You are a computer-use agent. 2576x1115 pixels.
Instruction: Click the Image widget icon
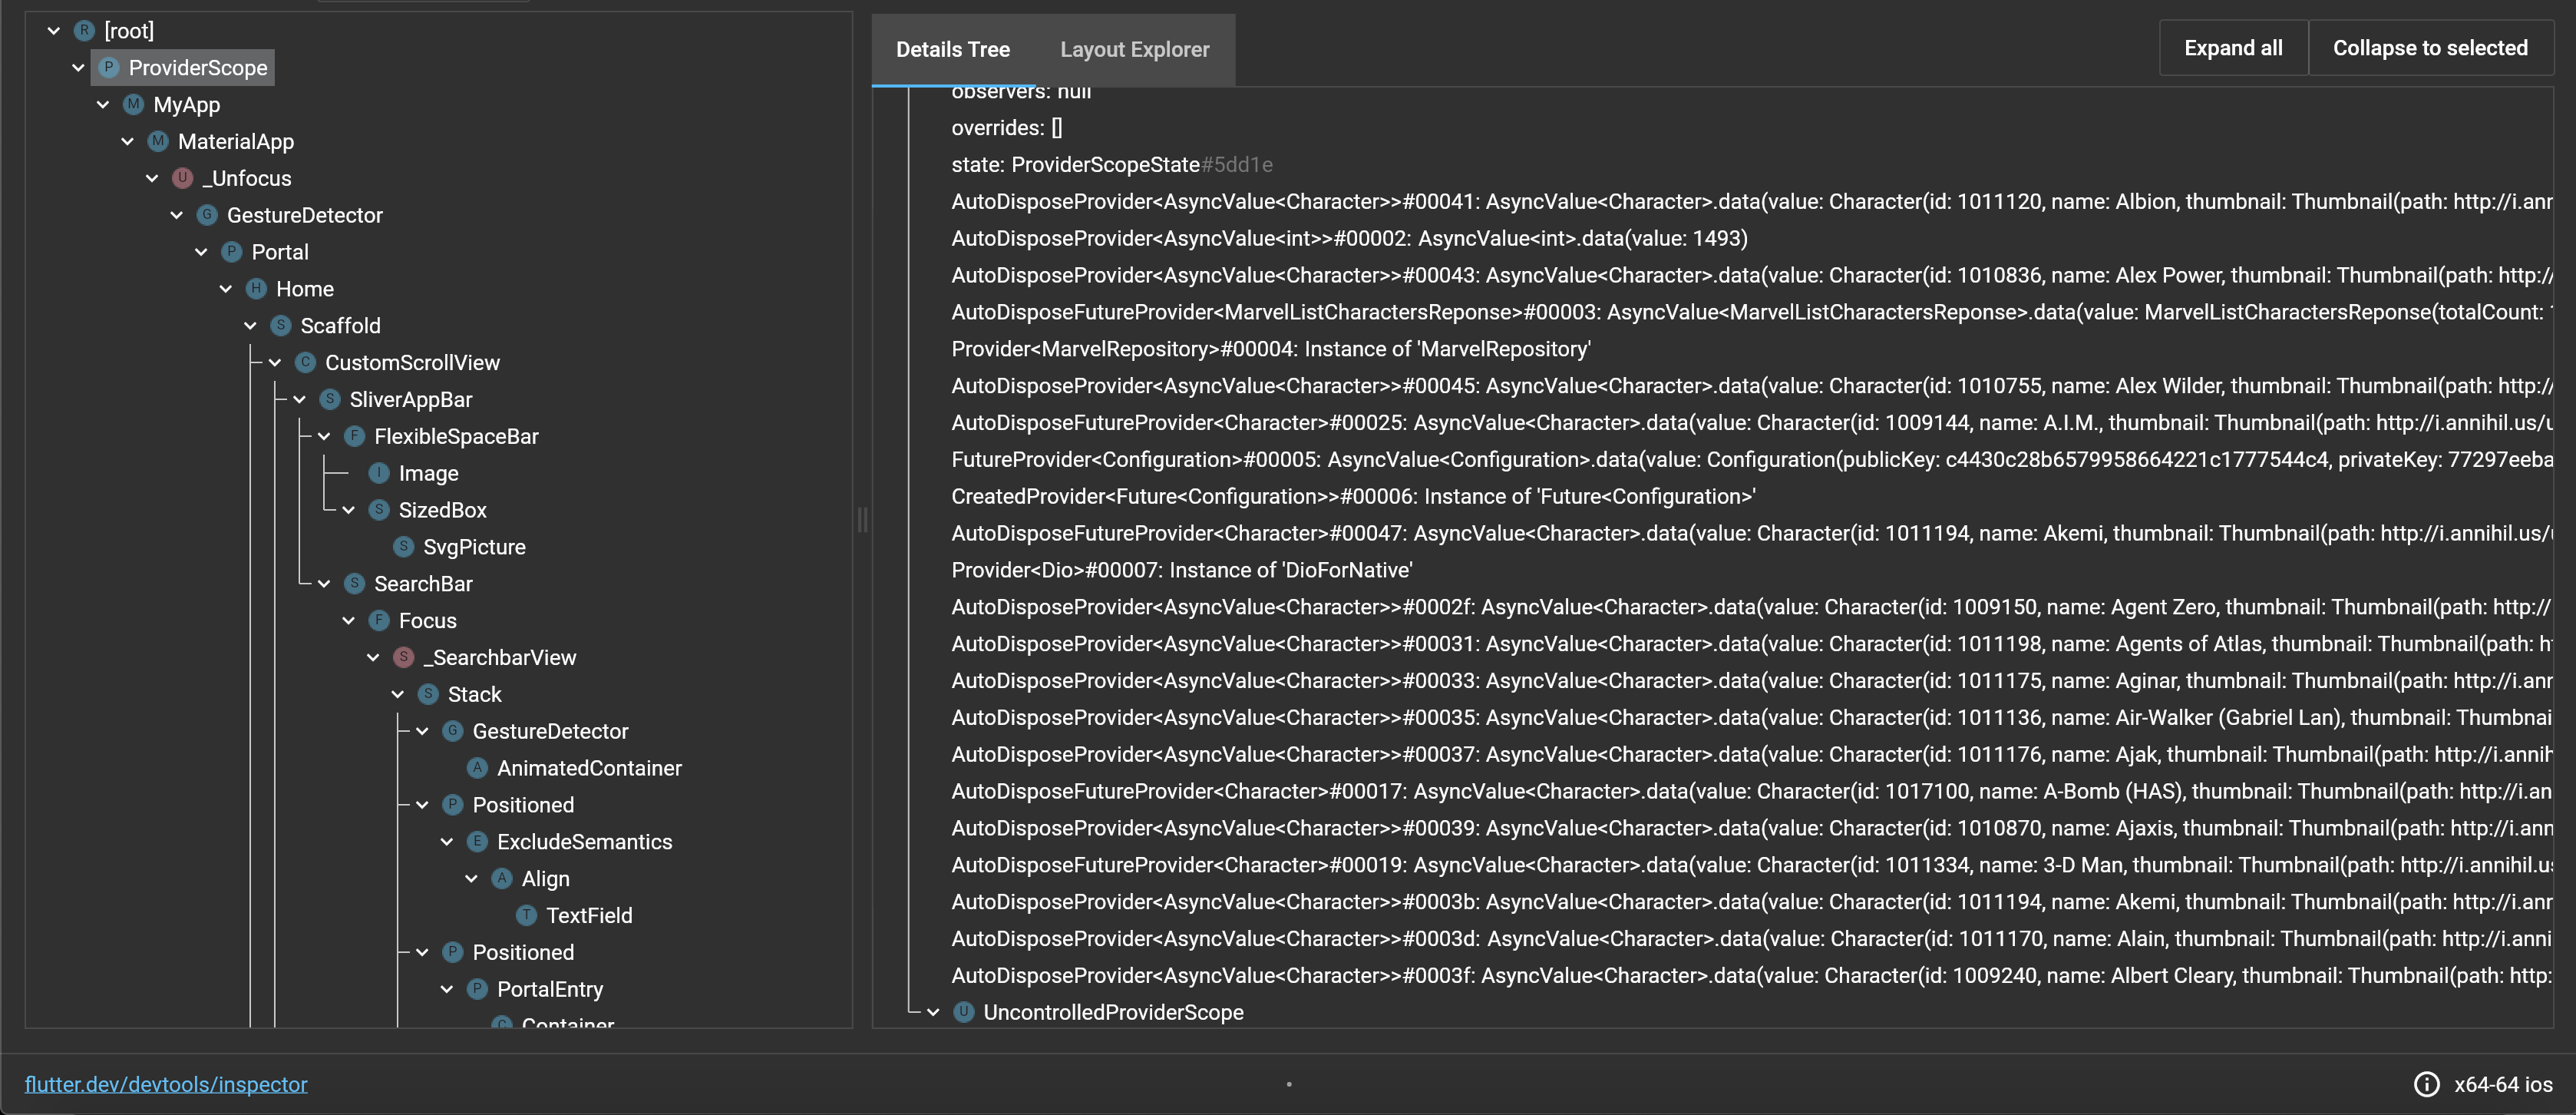[x=379, y=473]
